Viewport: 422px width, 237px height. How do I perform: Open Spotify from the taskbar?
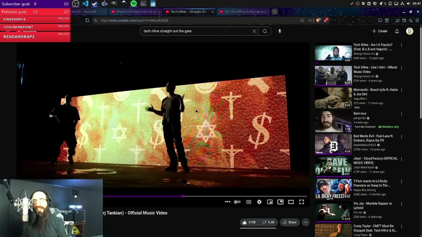[x=134, y=4]
